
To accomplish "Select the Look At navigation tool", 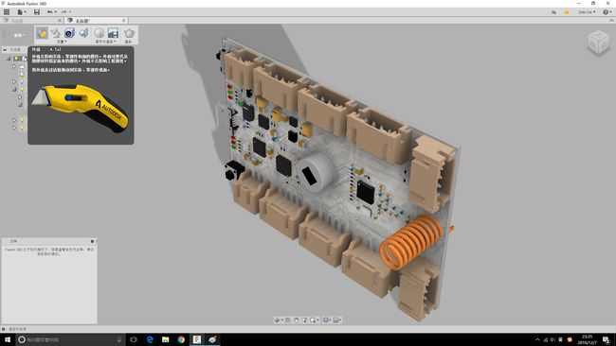I will (287, 320).
